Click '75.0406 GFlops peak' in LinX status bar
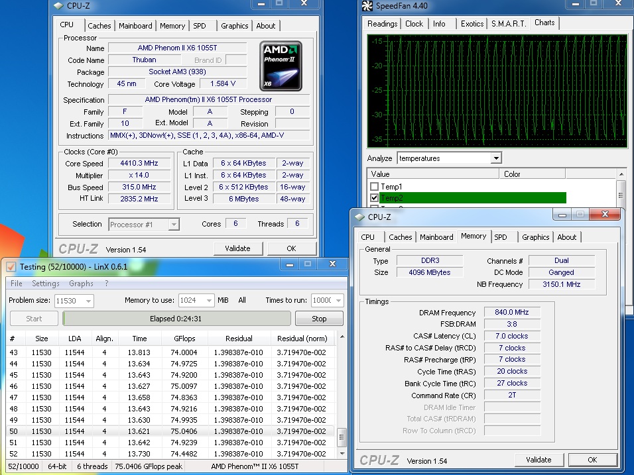Screen dimensions: 634x475 149,466
